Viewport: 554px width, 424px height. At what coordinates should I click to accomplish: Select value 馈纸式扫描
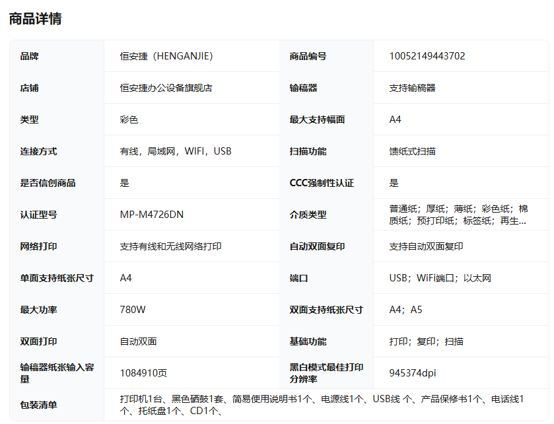pyautogui.click(x=412, y=151)
